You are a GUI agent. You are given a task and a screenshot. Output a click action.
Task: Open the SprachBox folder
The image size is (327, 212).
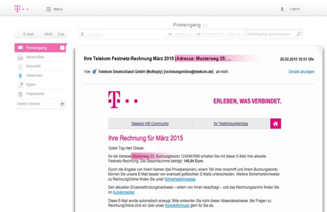pos(40,57)
